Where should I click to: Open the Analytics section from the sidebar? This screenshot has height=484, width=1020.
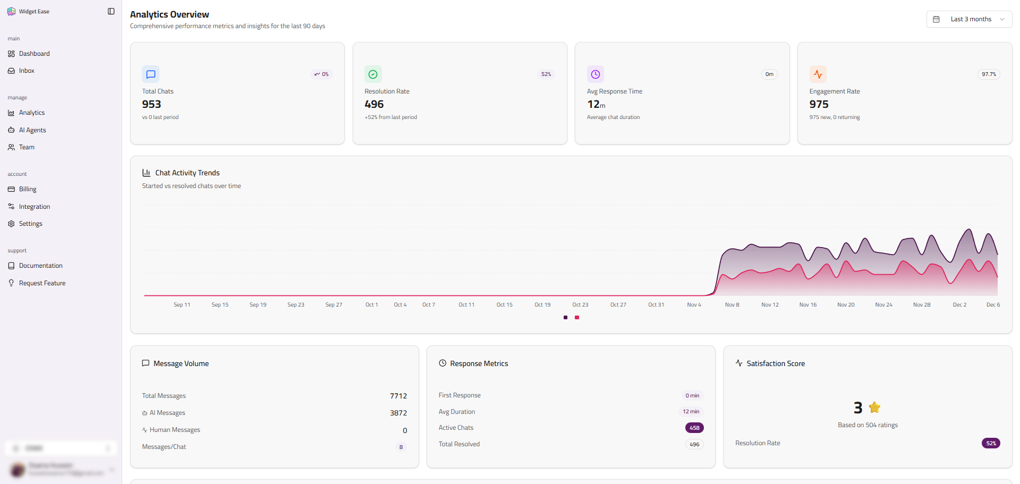[x=32, y=113]
